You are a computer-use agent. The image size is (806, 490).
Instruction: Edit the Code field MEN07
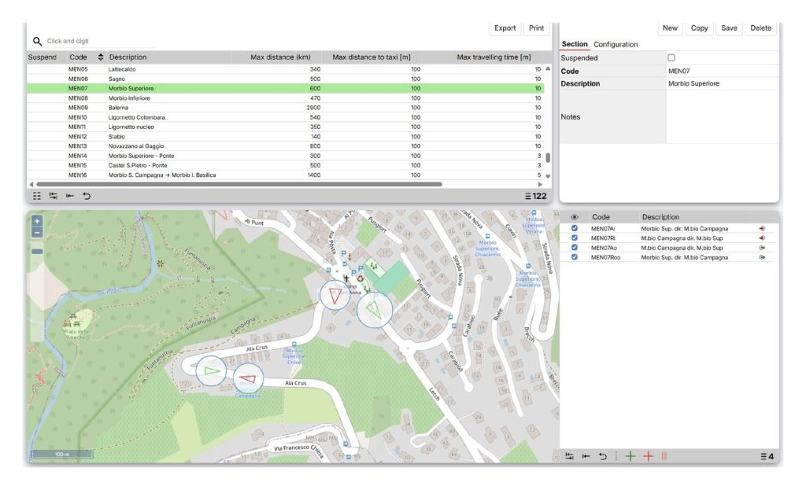point(723,71)
